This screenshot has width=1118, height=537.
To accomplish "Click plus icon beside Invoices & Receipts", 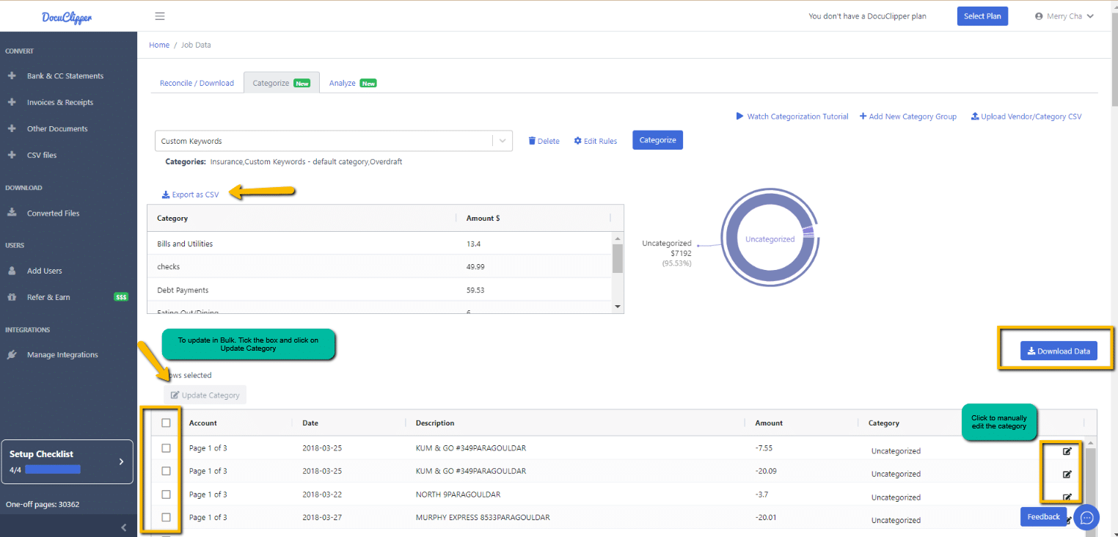I will pyautogui.click(x=12, y=102).
